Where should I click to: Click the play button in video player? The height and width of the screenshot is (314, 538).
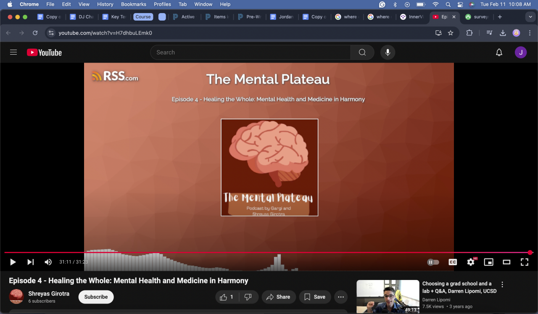[13, 262]
